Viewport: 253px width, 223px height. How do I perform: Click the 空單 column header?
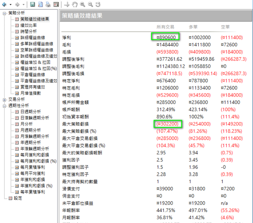[225, 27]
